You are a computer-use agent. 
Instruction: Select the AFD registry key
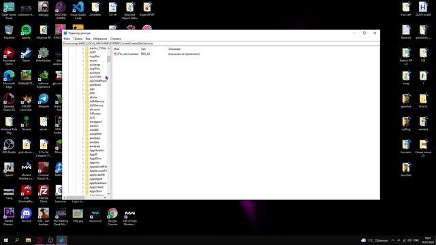(x=92, y=93)
